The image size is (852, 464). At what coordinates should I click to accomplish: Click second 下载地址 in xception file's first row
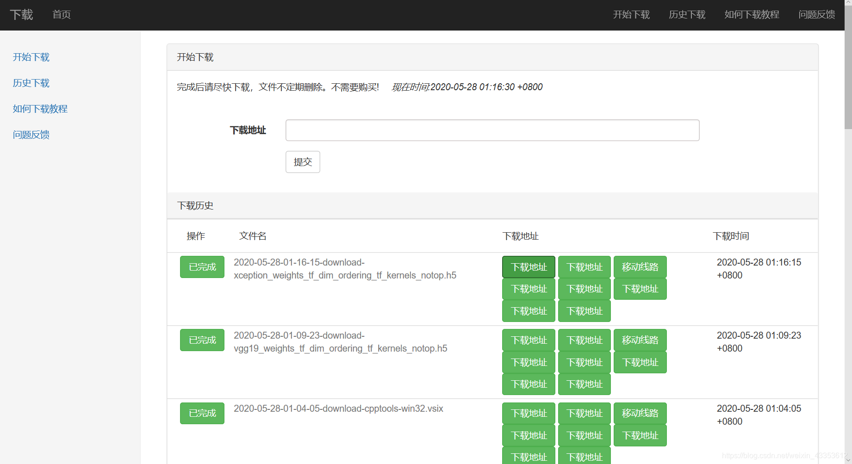pos(585,267)
